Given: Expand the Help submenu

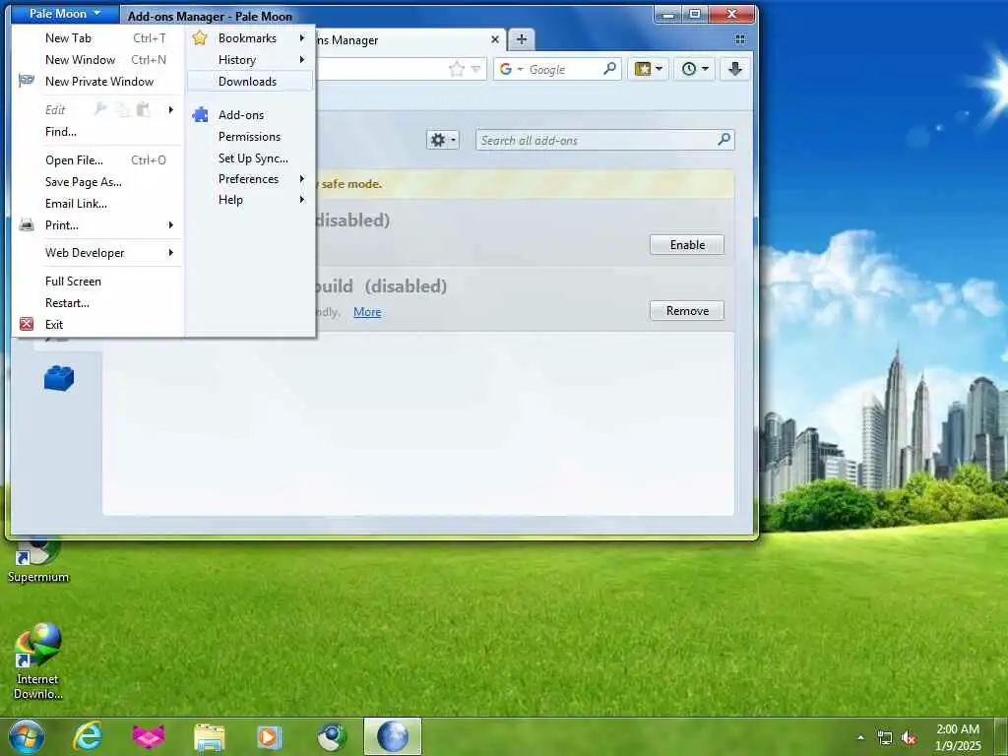Looking at the screenshot, I should (x=301, y=200).
